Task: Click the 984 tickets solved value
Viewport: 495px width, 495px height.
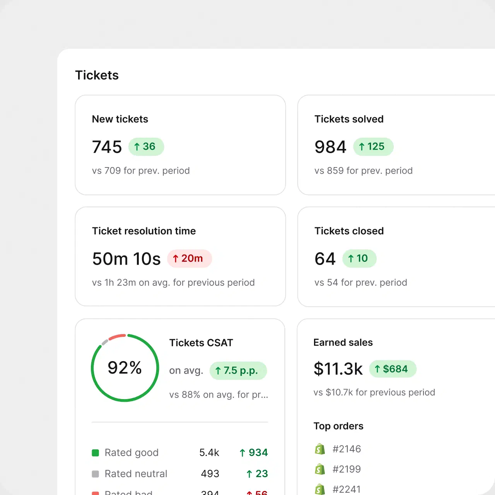Action: [x=330, y=147]
